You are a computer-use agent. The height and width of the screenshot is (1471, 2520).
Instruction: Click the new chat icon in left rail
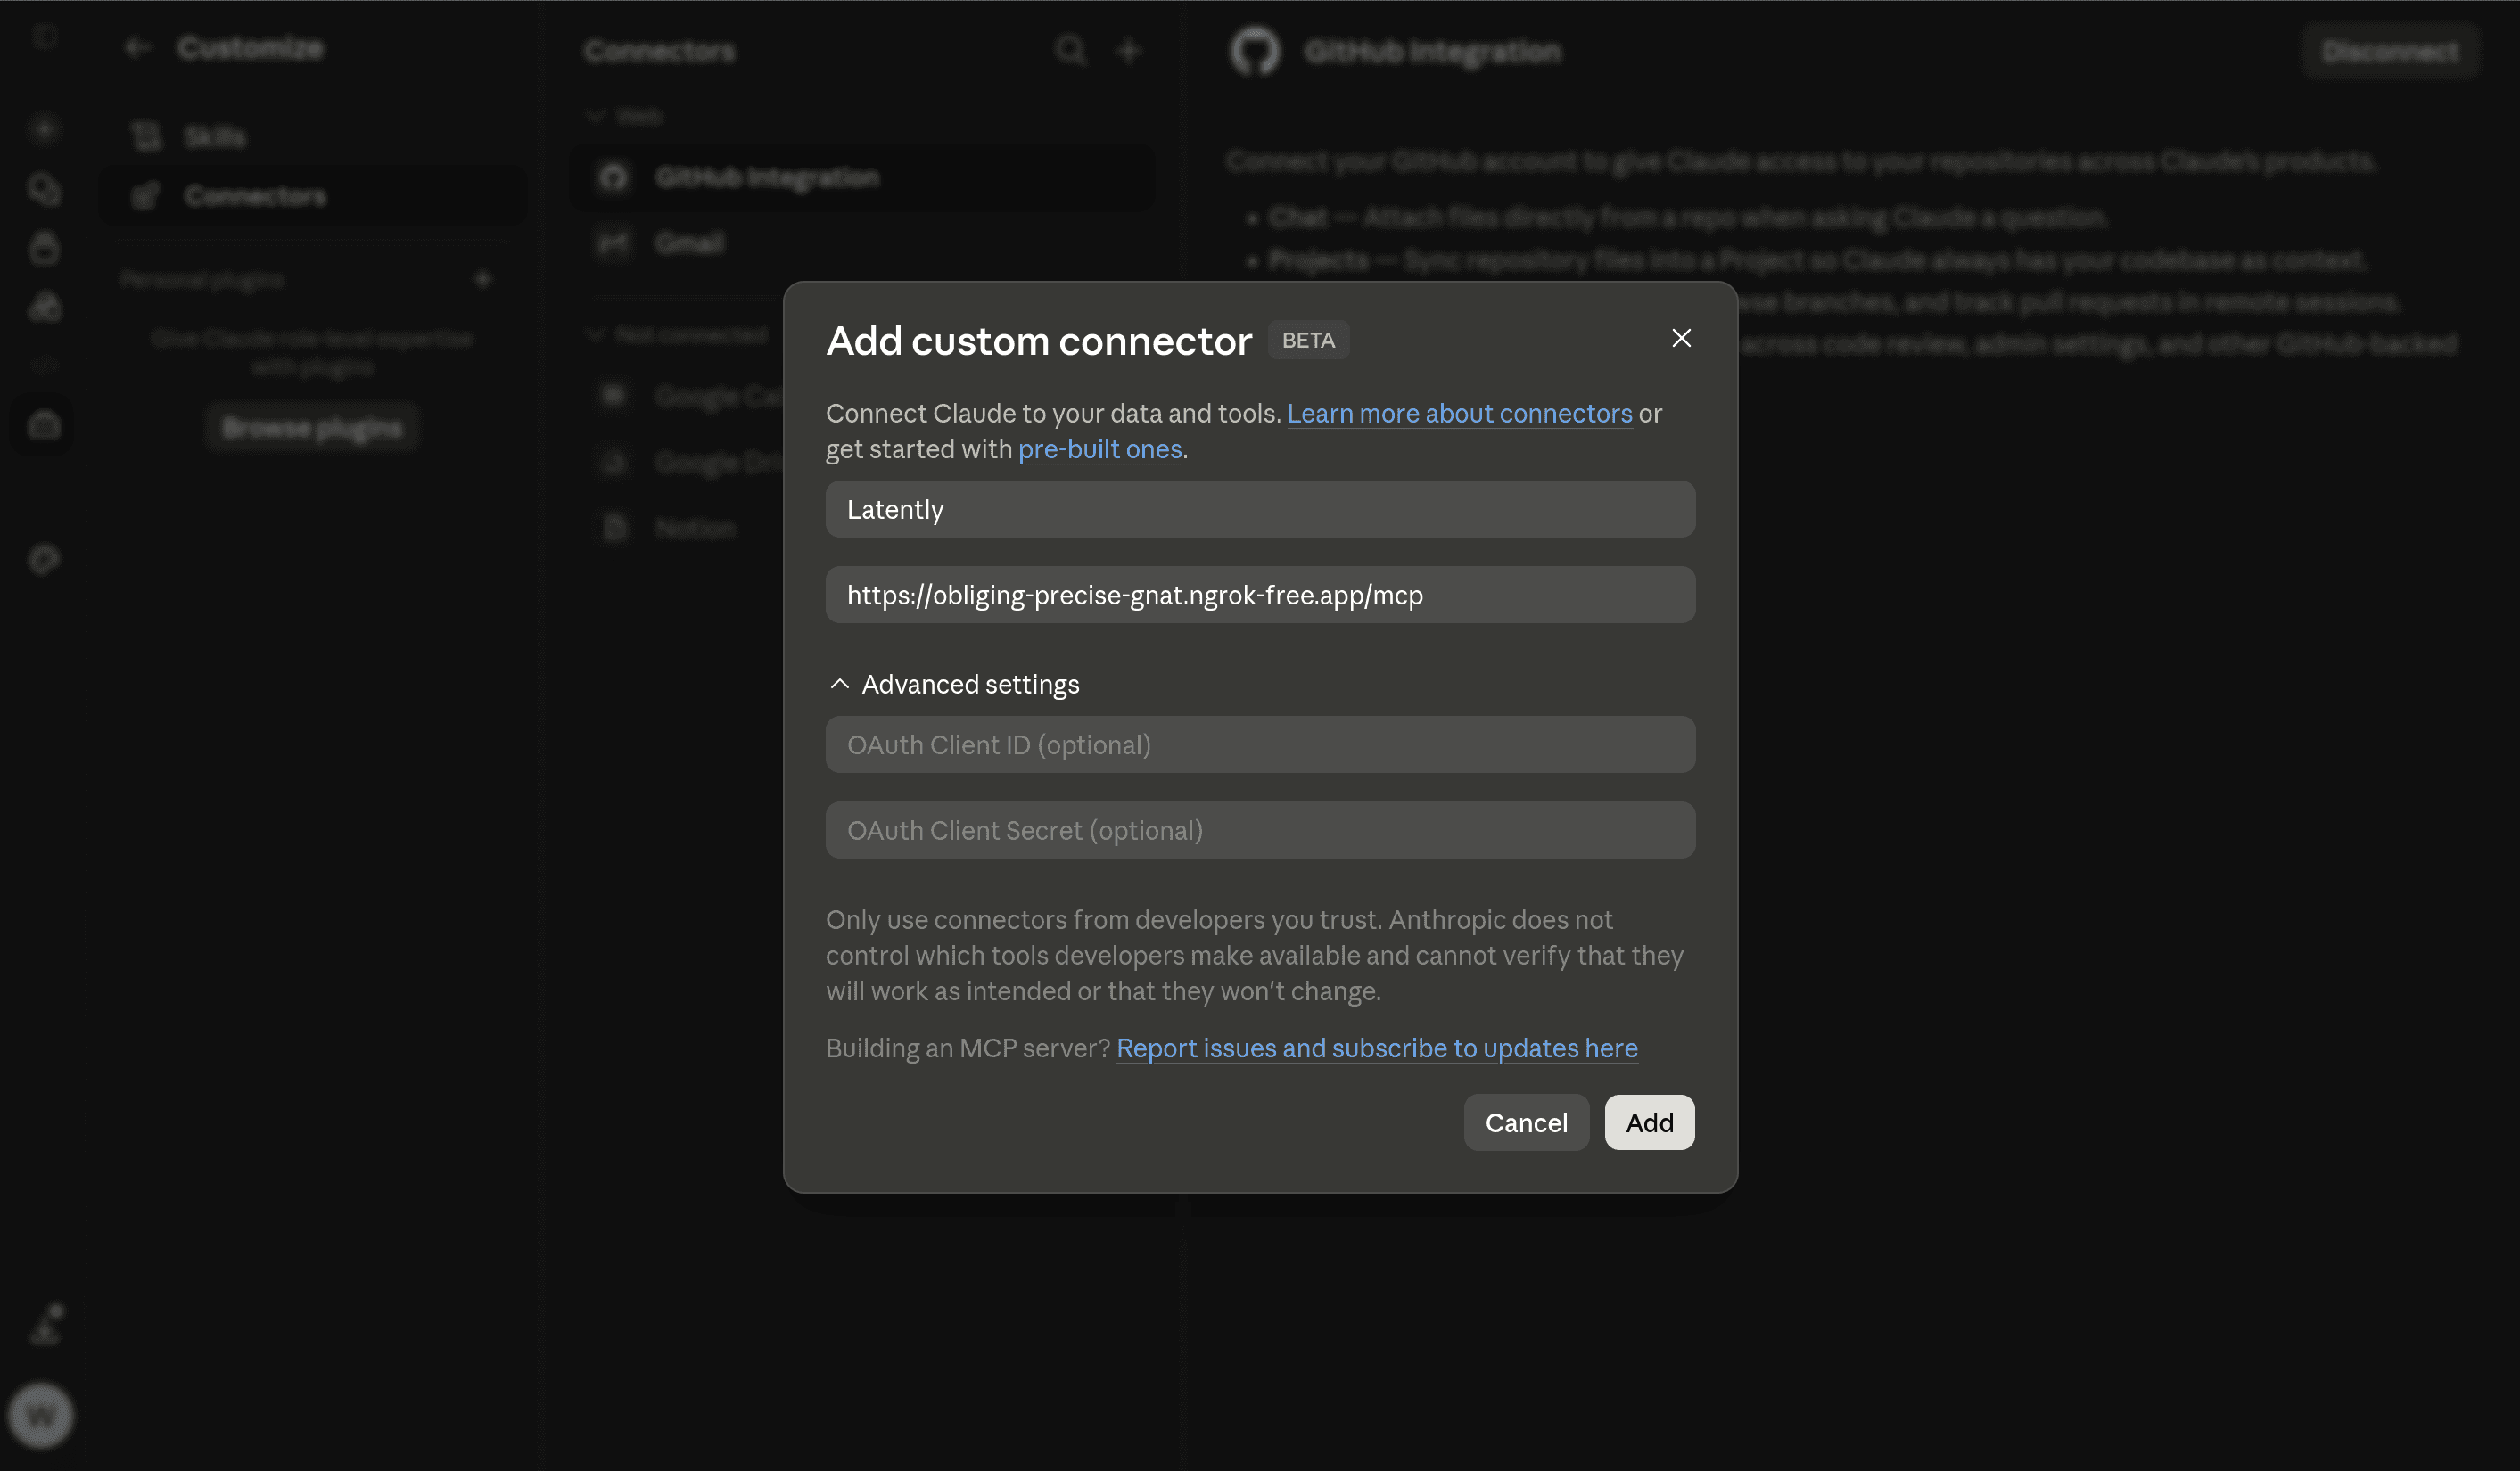pos(43,129)
